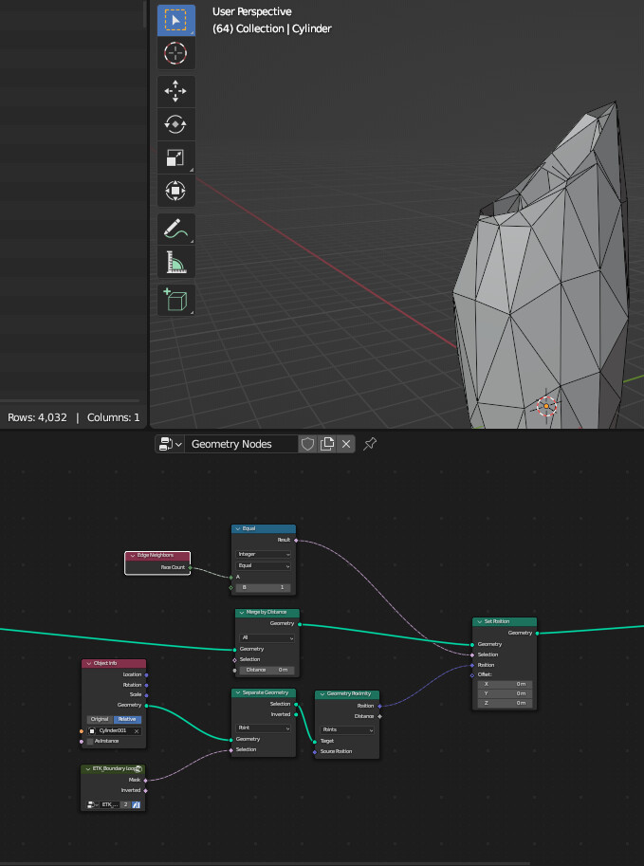
Task: Click the Collection | Cylinder label
Action: [x=272, y=28]
